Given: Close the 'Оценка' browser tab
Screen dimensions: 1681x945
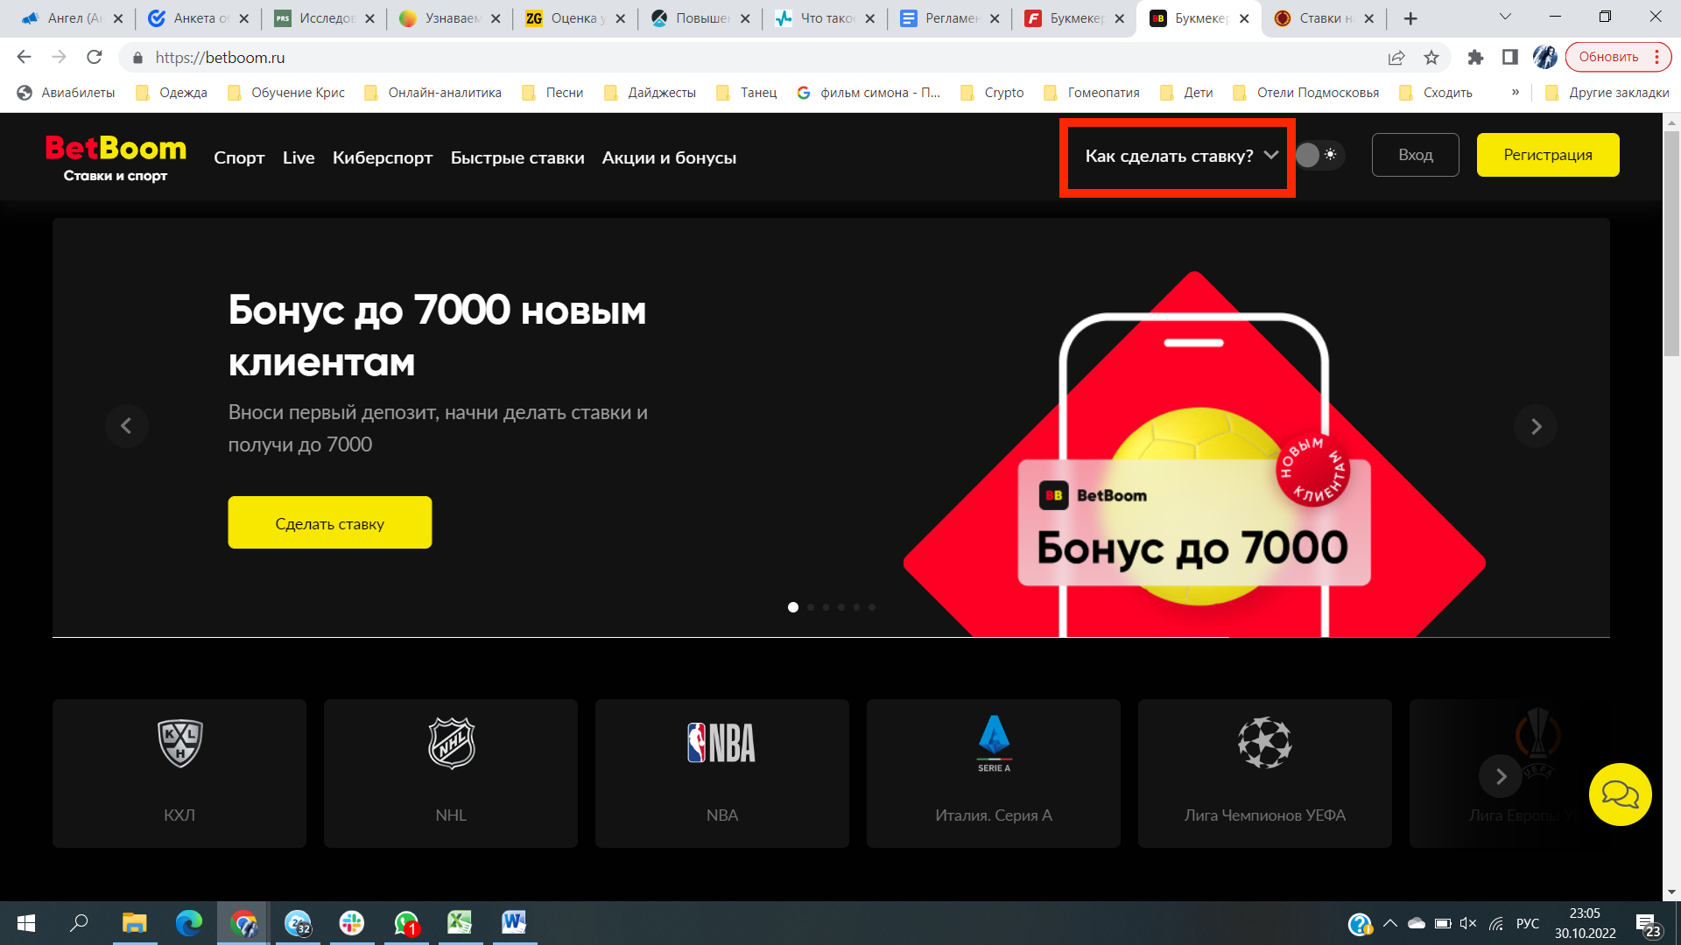Looking at the screenshot, I should point(620,18).
